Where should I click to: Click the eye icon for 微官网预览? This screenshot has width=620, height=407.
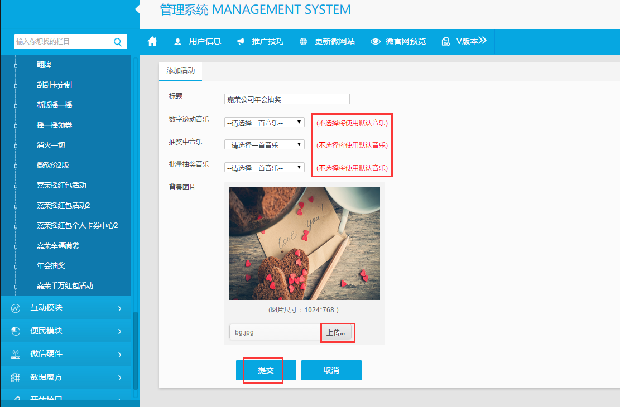point(376,41)
